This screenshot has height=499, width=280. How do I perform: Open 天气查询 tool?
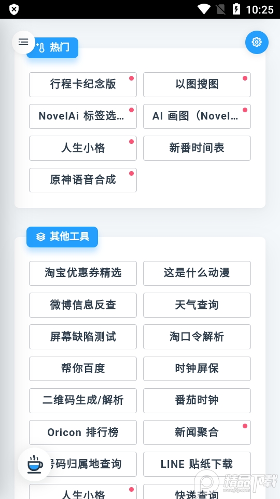[197, 305]
